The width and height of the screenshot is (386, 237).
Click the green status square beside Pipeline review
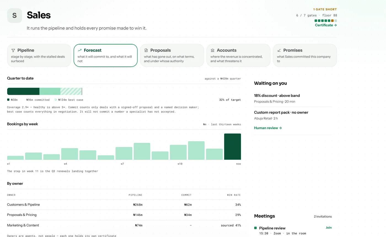click(x=255, y=228)
